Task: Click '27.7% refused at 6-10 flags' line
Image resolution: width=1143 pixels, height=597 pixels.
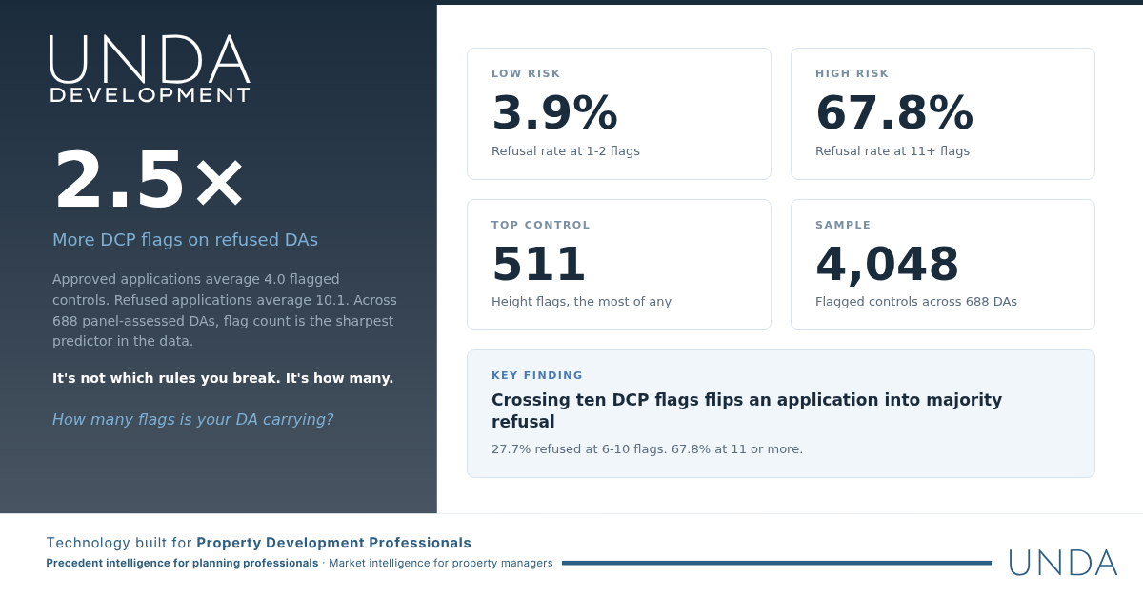Action: (647, 448)
